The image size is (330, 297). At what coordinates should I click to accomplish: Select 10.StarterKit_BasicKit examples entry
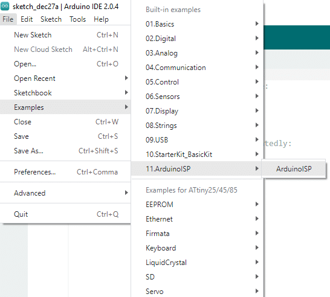pyautogui.click(x=197, y=155)
